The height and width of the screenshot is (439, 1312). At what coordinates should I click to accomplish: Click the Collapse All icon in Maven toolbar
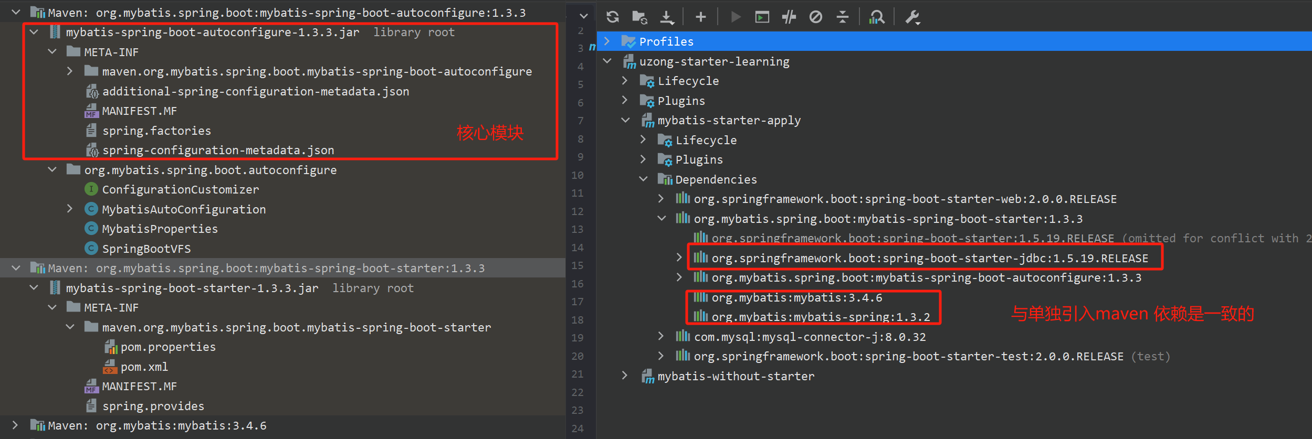(x=842, y=17)
